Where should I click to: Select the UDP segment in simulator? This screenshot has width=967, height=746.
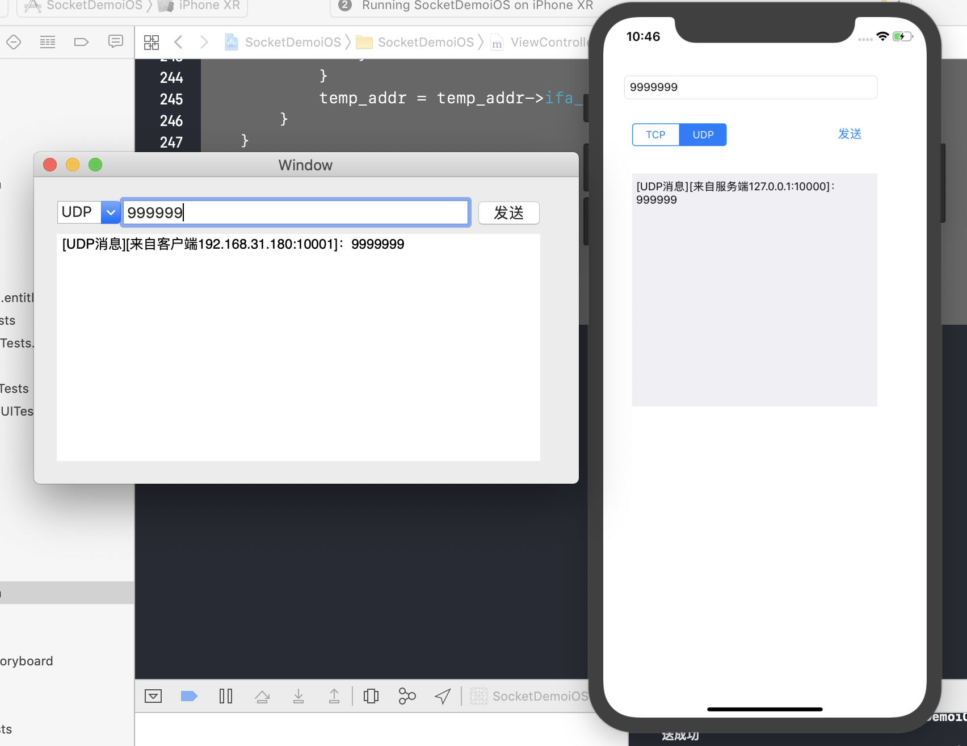[703, 135]
